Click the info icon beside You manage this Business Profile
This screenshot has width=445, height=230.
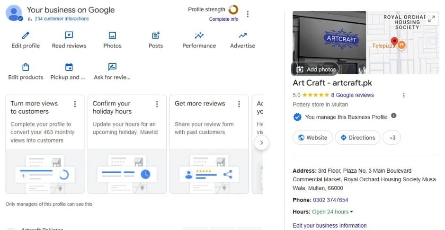click(x=393, y=115)
